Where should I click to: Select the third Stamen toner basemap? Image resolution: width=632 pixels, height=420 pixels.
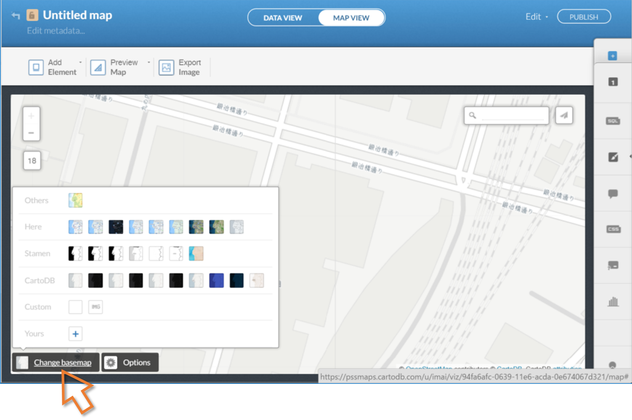116,254
